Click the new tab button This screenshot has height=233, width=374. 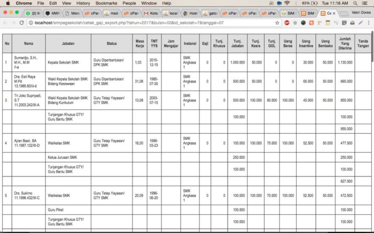[x=344, y=13]
